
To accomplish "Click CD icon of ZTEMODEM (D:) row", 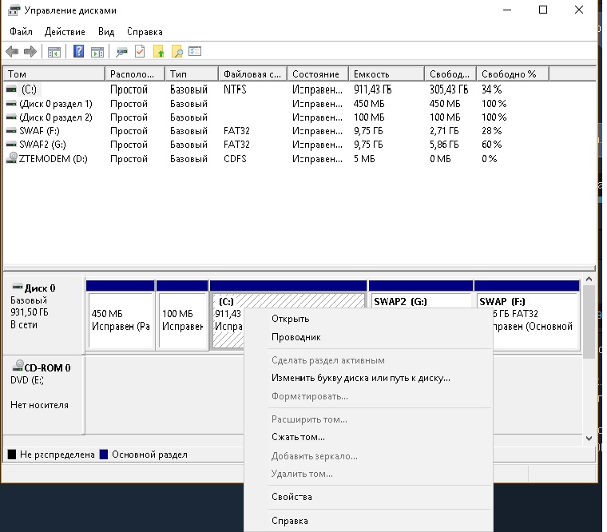I will click(12, 158).
